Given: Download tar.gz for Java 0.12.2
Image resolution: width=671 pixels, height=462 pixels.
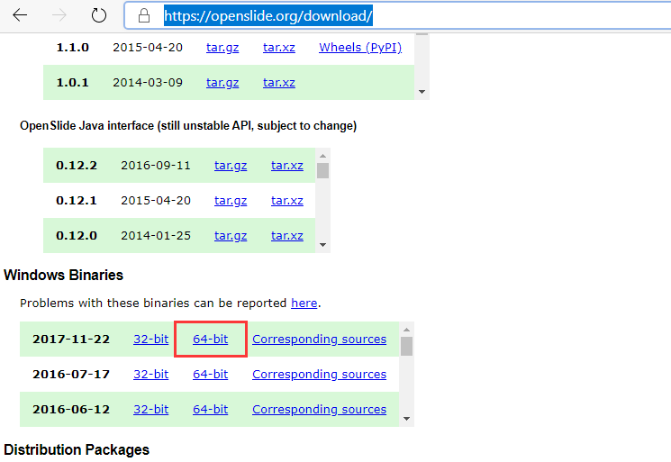Looking at the screenshot, I should [x=231, y=165].
